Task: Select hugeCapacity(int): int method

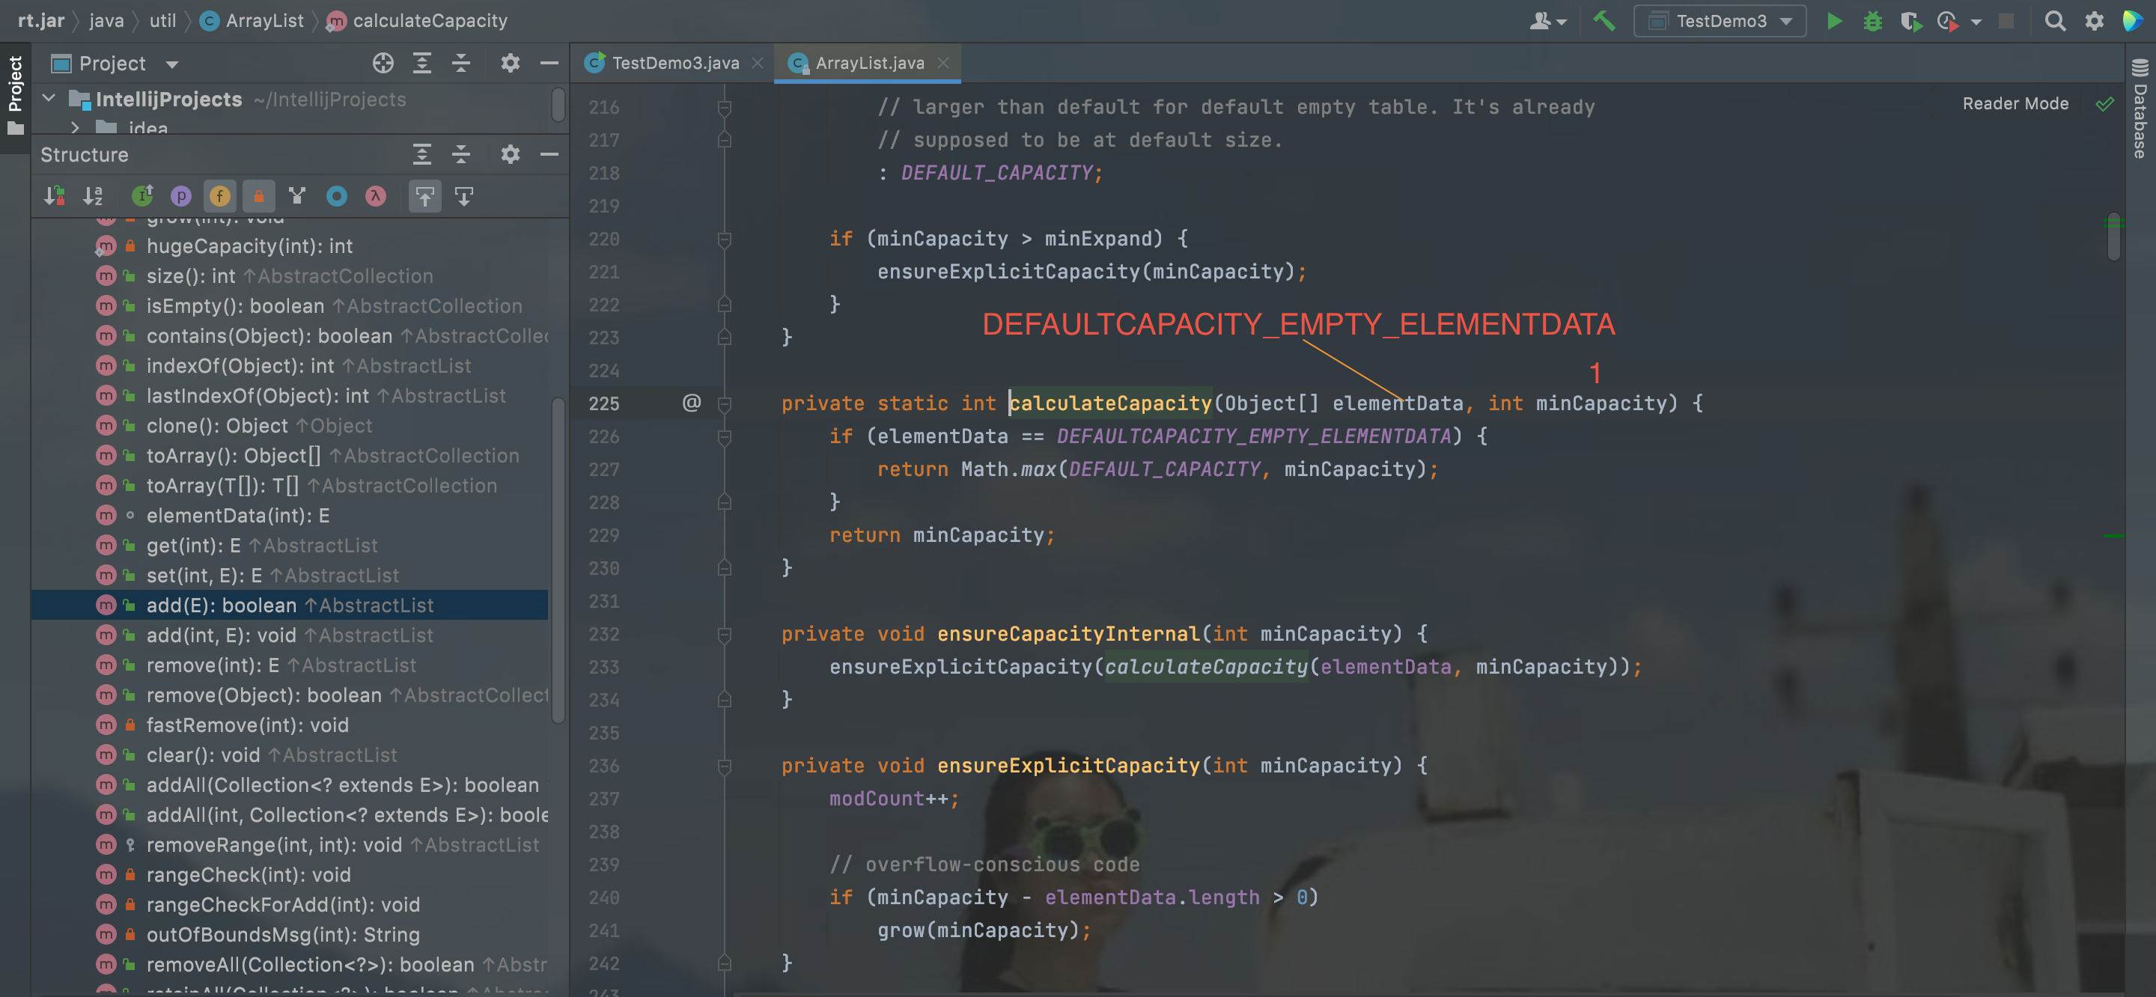Action: point(249,246)
